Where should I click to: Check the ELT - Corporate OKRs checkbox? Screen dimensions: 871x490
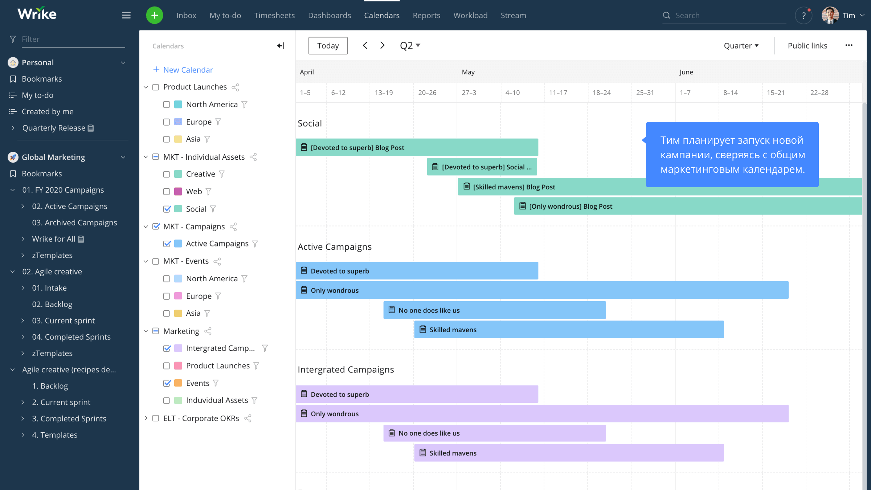pos(156,418)
